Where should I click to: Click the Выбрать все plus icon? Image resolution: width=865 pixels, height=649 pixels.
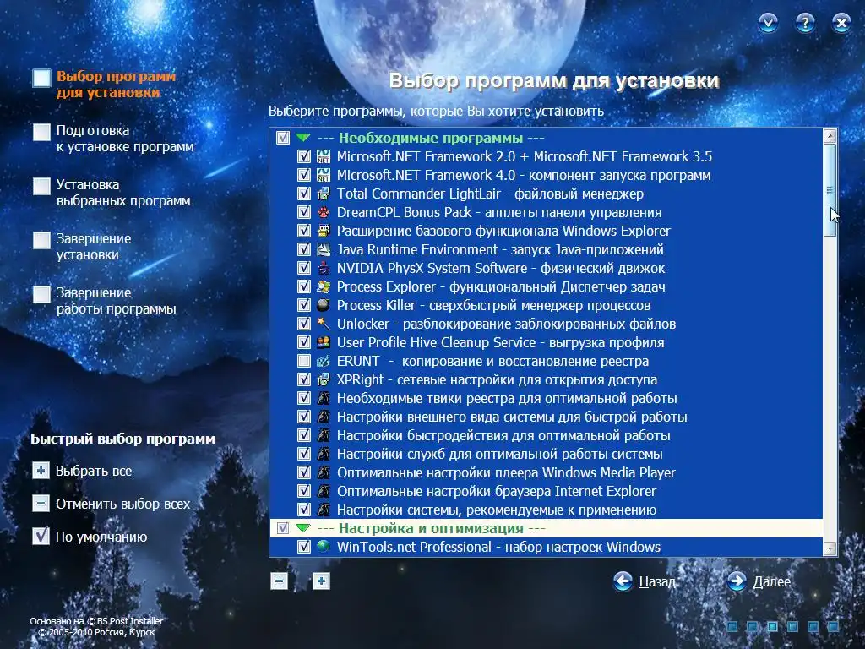(41, 471)
